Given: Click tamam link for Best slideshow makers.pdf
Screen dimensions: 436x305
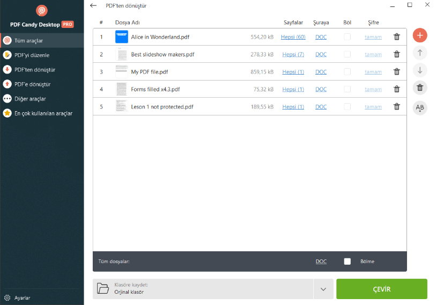Looking at the screenshot, I should pyautogui.click(x=373, y=55).
